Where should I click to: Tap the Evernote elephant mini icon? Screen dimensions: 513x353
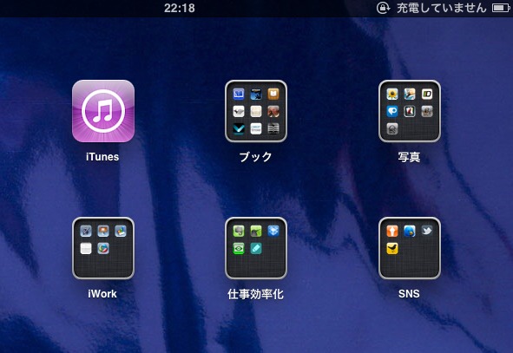click(239, 231)
